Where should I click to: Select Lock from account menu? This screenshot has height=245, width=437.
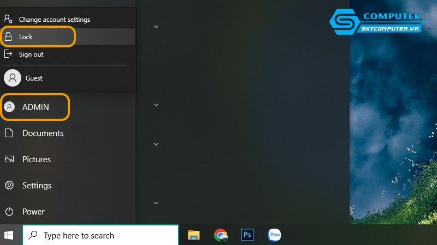tap(67, 36)
